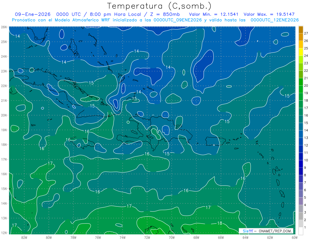Click the 'ONAMET/REP.DOM.' credit box
The height and width of the screenshot is (241, 313).
pos(266,231)
